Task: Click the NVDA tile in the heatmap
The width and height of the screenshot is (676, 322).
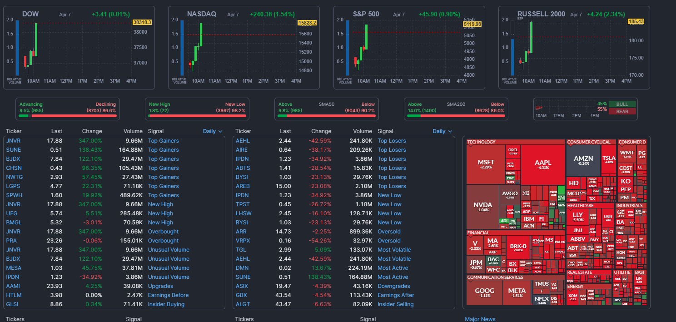Action: pyautogui.click(x=482, y=207)
